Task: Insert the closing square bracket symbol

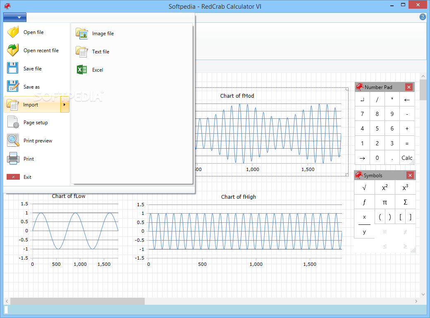Action: [x=411, y=217]
